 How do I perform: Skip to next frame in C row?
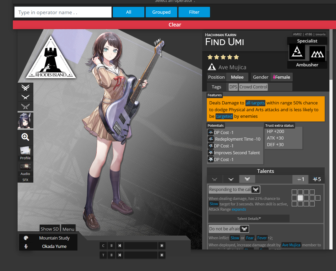pyautogui.click(x=162, y=246)
